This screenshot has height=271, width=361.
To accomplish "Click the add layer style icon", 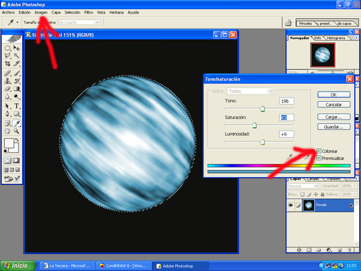I will coord(299,250).
